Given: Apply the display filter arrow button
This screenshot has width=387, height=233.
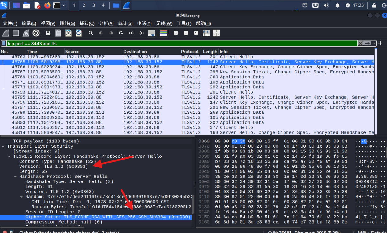Looking at the screenshot, I should click(x=367, y=43).
